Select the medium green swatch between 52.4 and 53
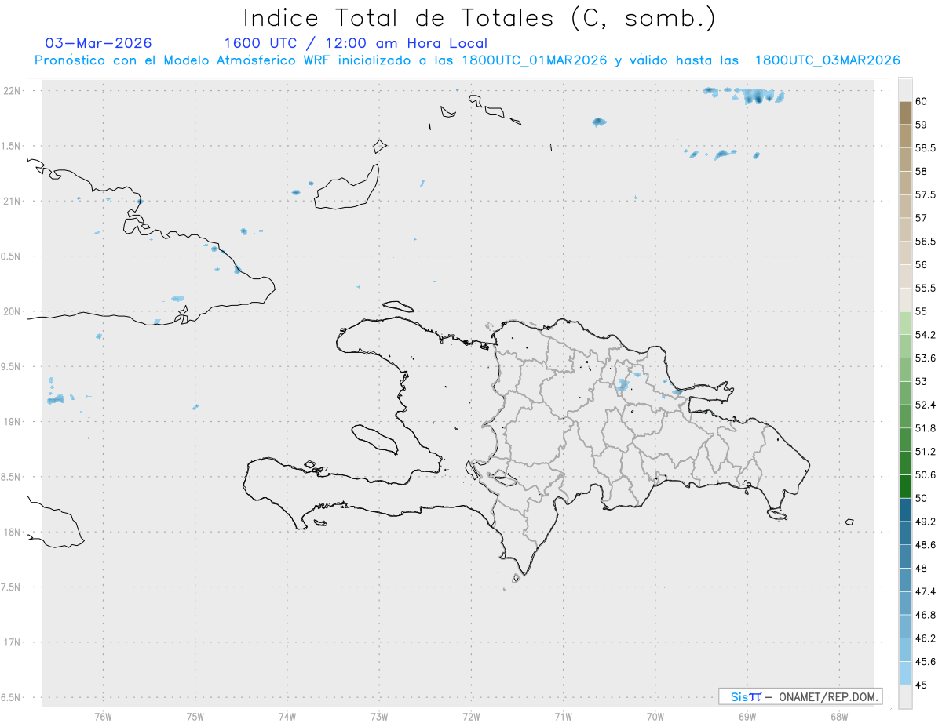 (x=905, y=393)
